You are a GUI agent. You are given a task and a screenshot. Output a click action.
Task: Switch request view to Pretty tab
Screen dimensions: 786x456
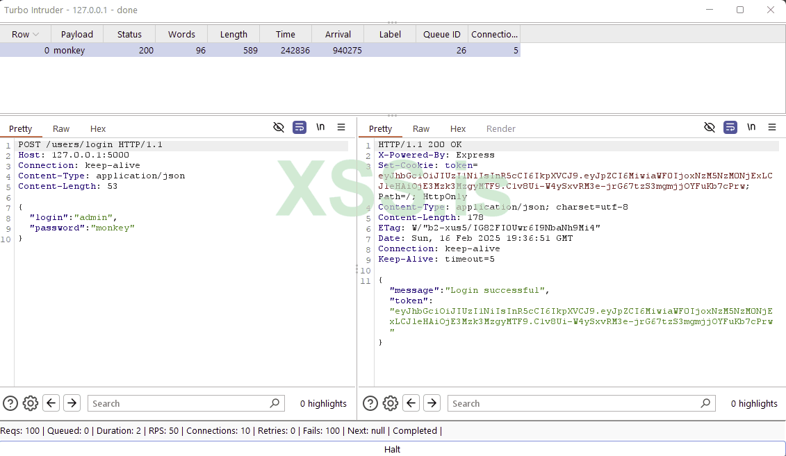coord(21,128)
